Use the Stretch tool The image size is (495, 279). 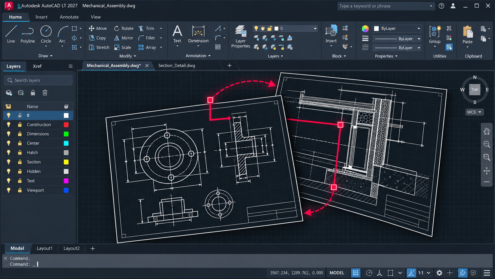(x=99, y=47)
